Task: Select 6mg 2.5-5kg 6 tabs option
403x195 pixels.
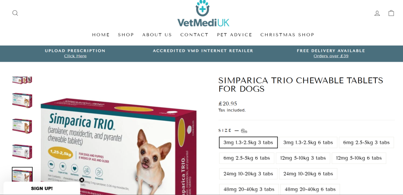Action: pos(247,158)
